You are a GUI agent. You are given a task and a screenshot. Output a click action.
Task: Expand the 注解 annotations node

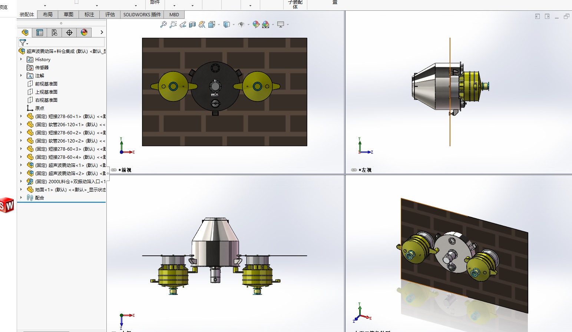pyautogui.click(x=21, y=76)
